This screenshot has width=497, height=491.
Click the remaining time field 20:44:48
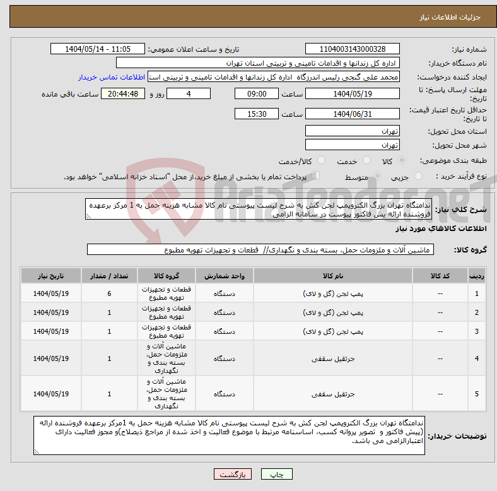click(x=123, y=93)
